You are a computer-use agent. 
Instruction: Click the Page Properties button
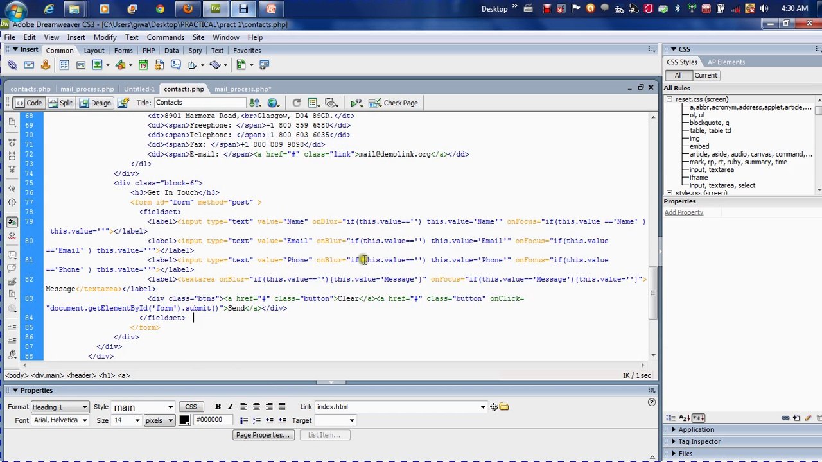[x=263, y=435]
